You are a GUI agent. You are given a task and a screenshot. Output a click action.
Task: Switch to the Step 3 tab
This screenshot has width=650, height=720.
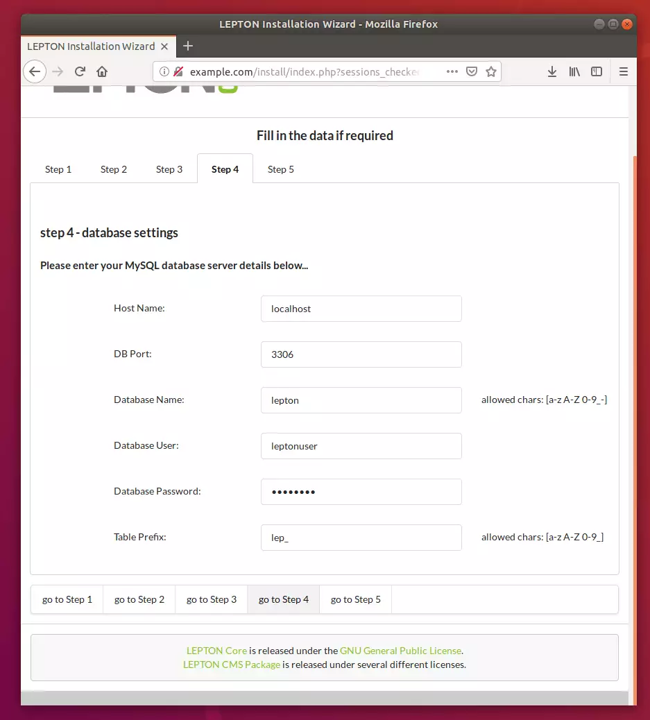[169, 169]
